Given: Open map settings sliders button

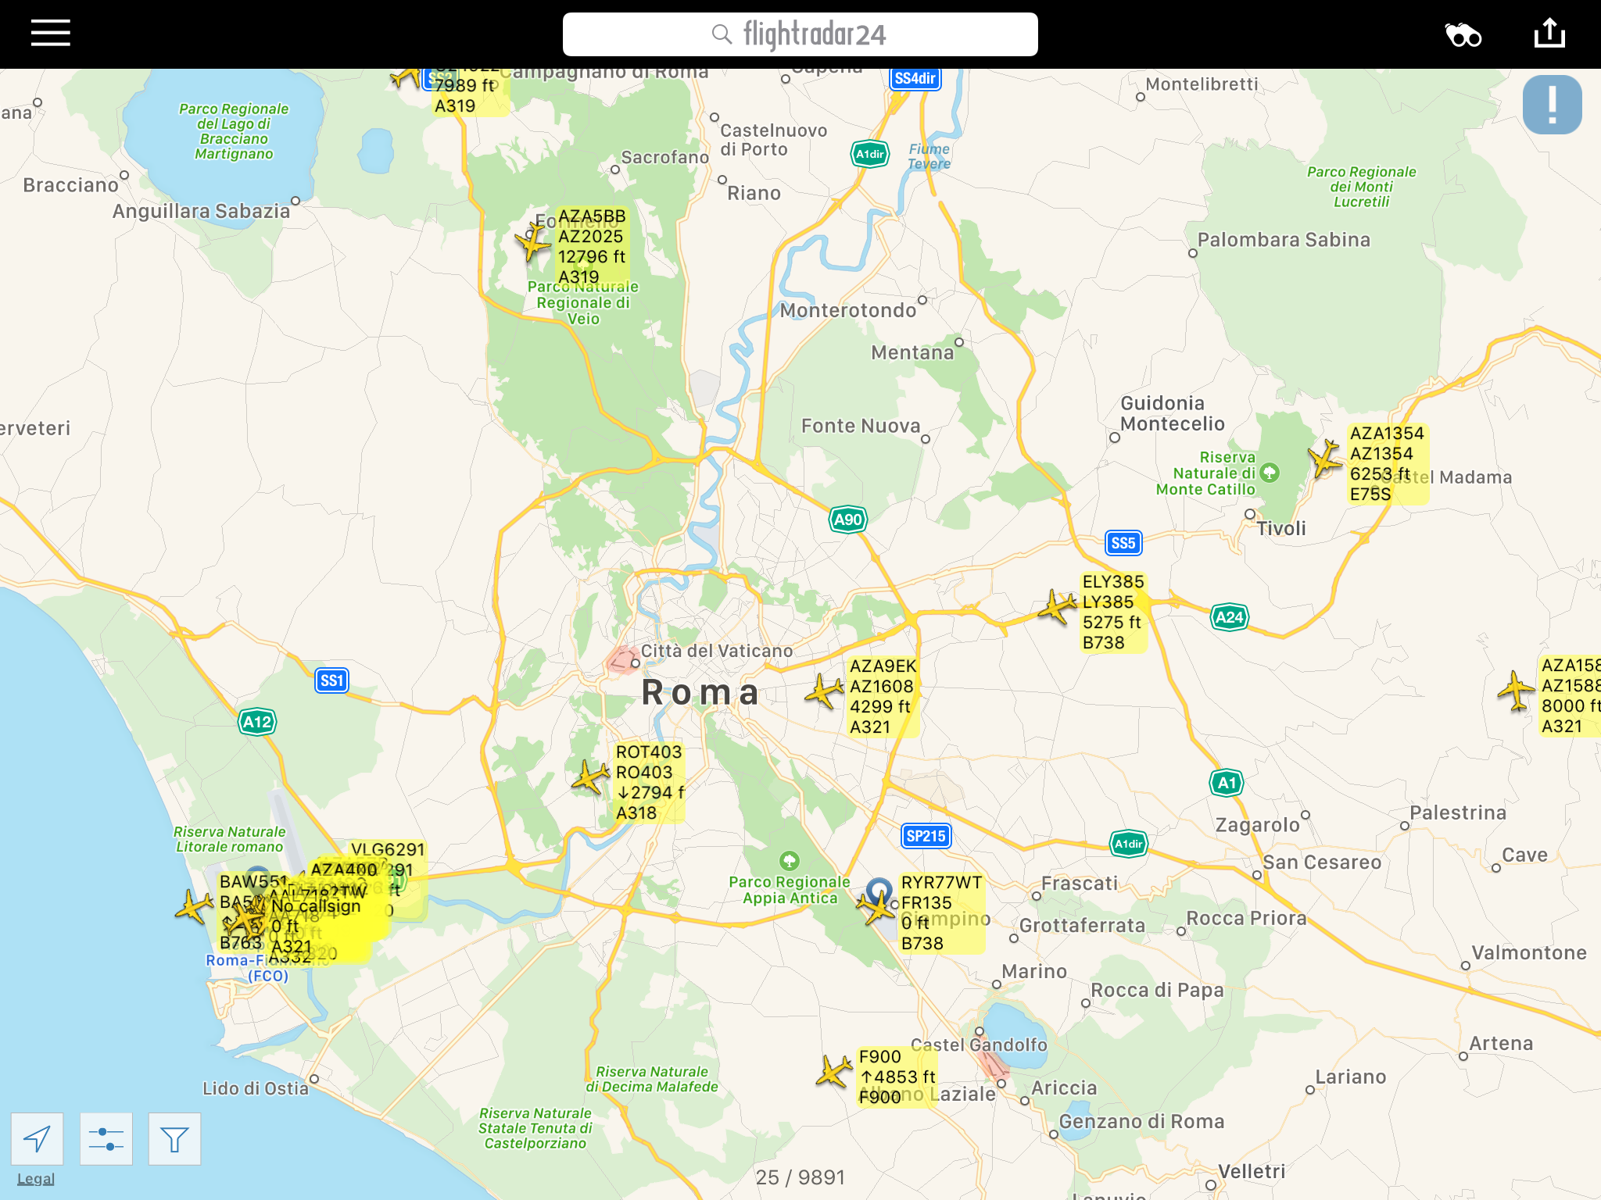Looking at the screenshot, I should pos(106,1139).
